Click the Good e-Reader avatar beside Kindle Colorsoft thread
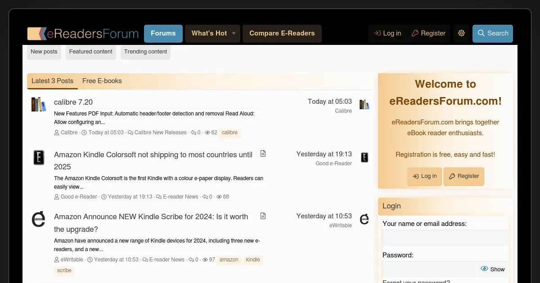 point(39,157)
